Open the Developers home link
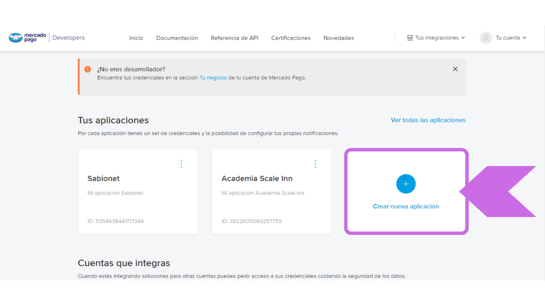The height and width of the screenshot is (306, 545). tap(68, 38)
